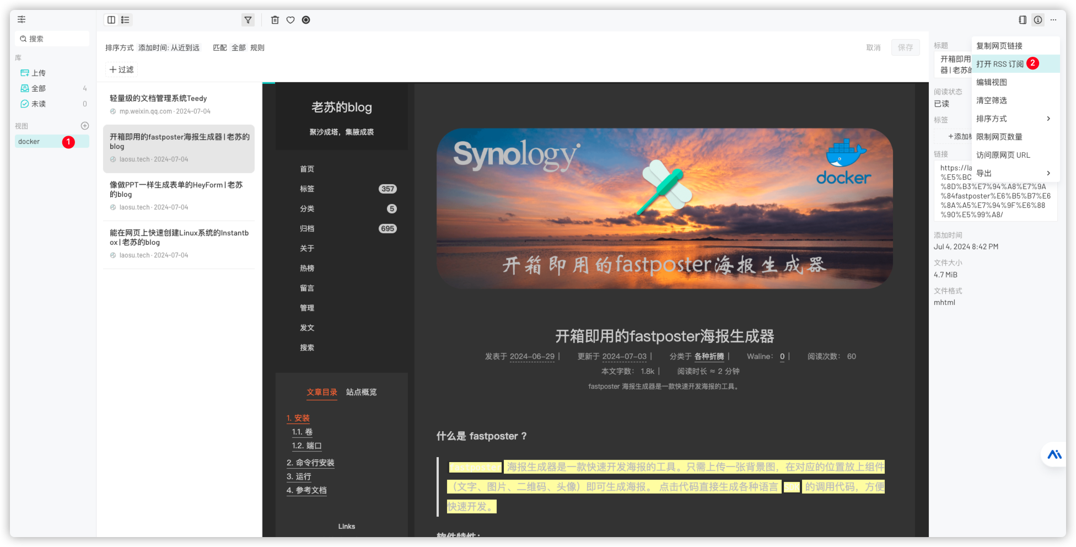Toggle the split column layout icon
Screen dimensions: 1076x547
tap(111, 20)
